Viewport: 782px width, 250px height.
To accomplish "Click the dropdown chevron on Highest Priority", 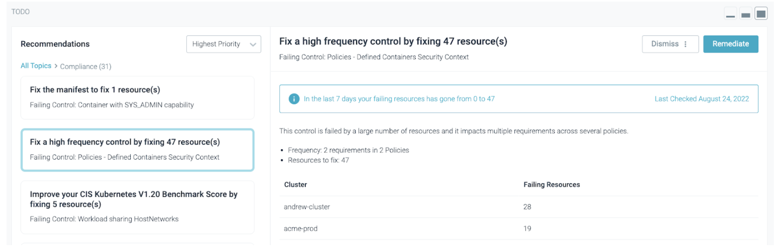I will click(252, 44).
